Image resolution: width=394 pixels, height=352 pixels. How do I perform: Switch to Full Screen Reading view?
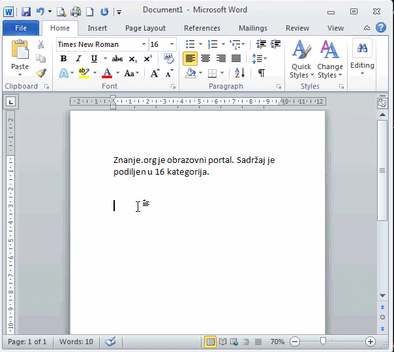point(223,342)
